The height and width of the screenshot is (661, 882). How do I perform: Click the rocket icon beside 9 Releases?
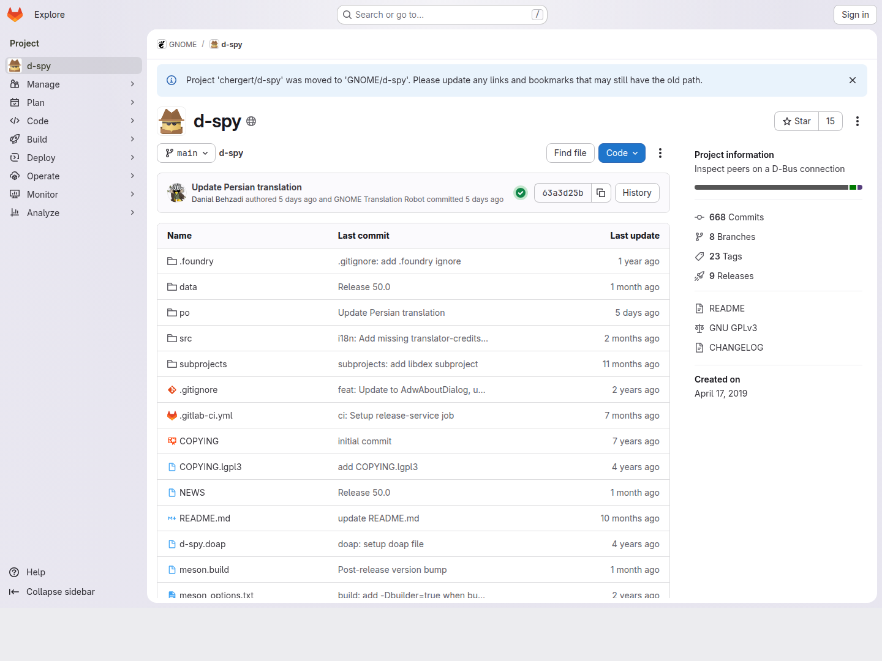[699, 276]
